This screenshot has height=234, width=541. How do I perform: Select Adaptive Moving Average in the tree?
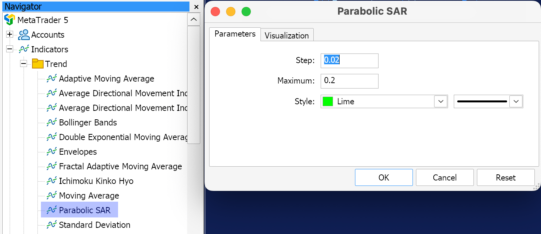point(107,79)
